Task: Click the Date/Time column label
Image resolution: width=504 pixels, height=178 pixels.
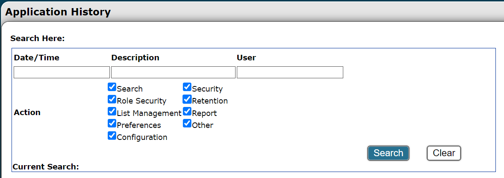Action: pyautogui.click(x=37, y=58)
